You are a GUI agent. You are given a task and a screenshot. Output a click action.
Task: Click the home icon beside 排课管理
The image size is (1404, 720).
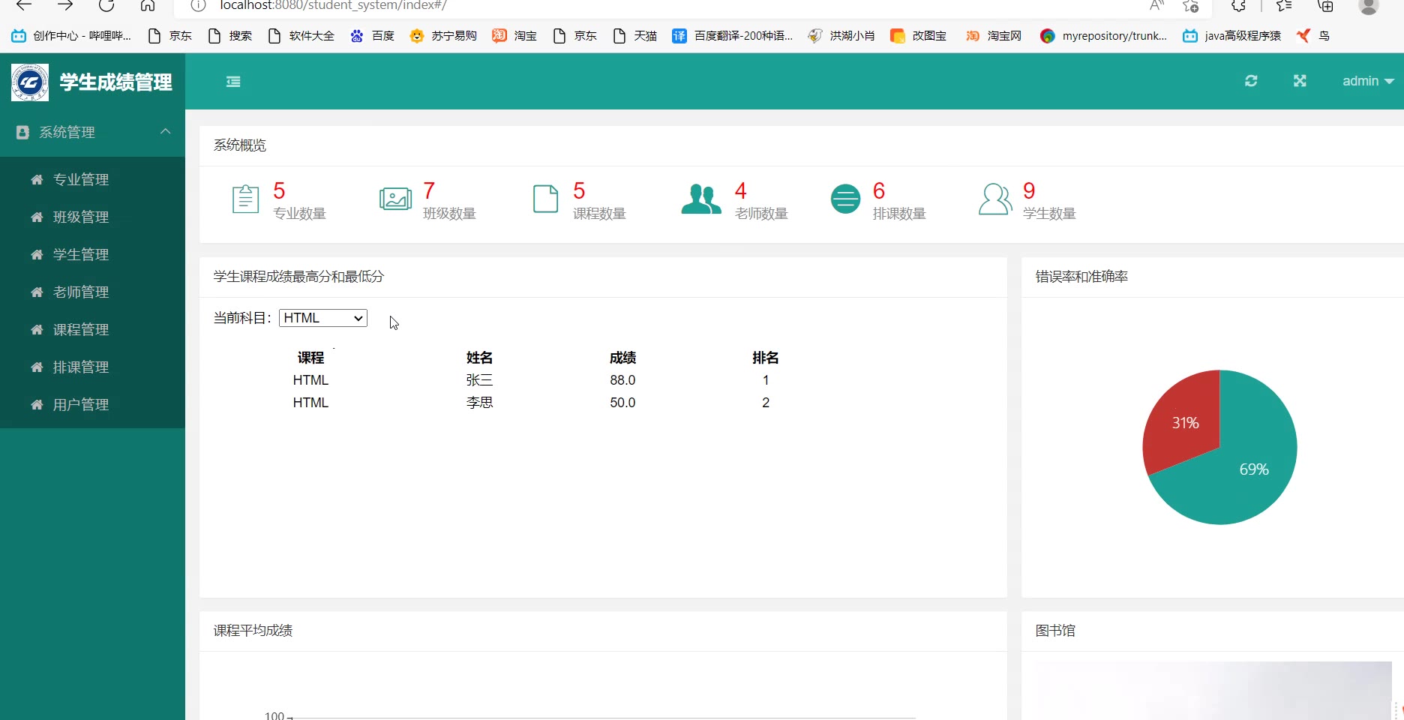coord(37,367)
